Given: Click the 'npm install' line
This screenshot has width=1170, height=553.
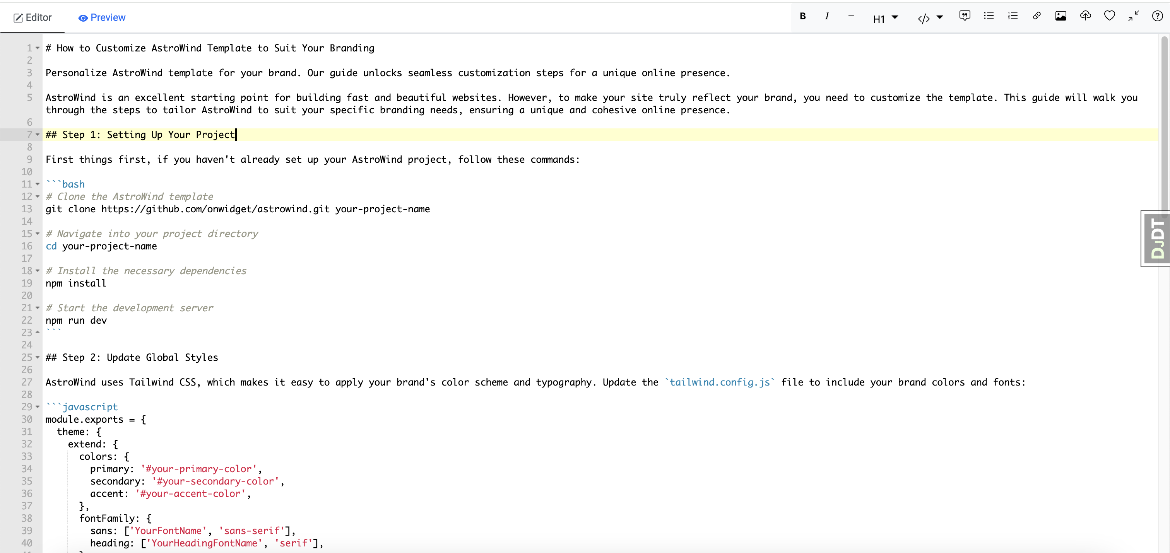Looking at the screenshot, I should 76,283.
